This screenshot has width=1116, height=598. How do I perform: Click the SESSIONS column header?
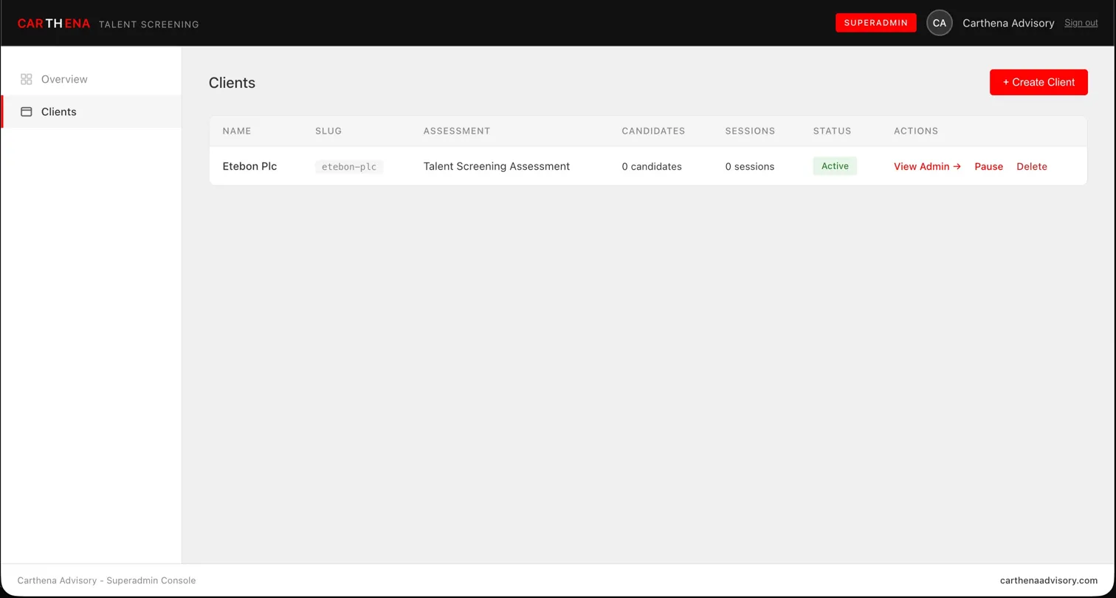click(750, 131)
